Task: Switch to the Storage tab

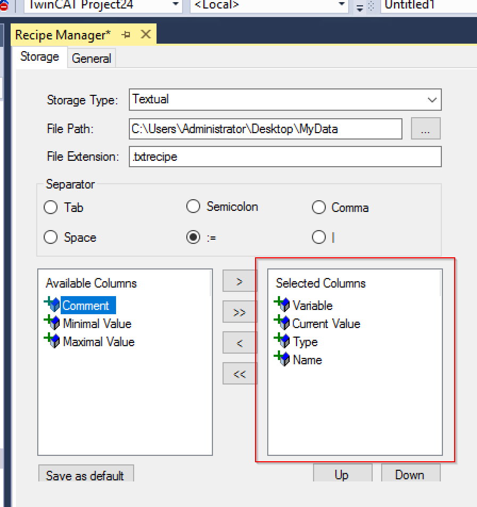Action: (x=40, y=57)
